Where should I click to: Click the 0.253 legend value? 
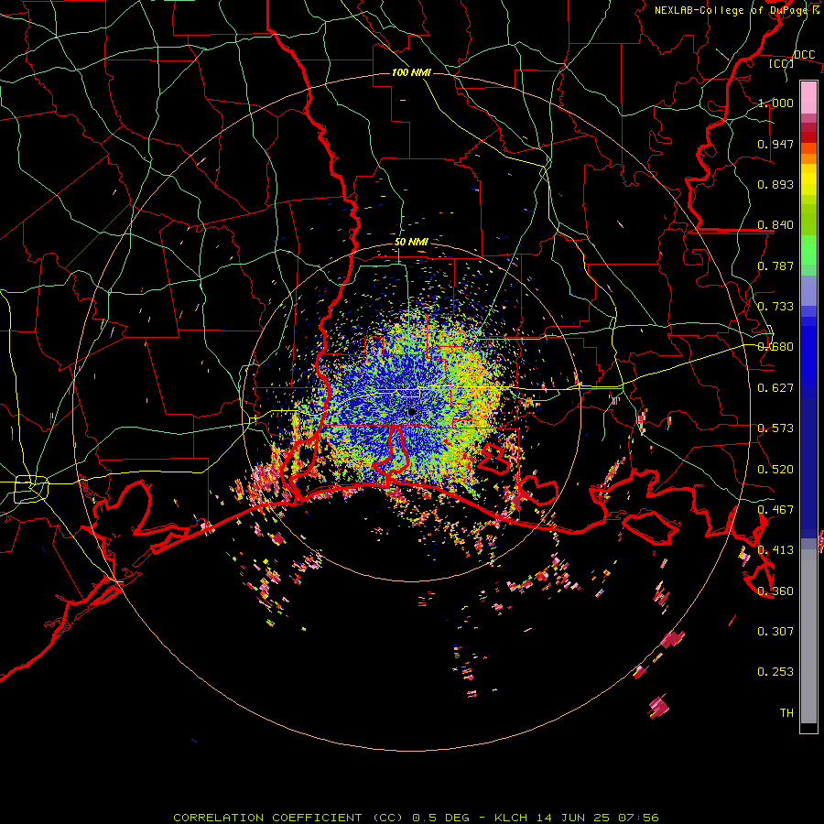[775, 672]
